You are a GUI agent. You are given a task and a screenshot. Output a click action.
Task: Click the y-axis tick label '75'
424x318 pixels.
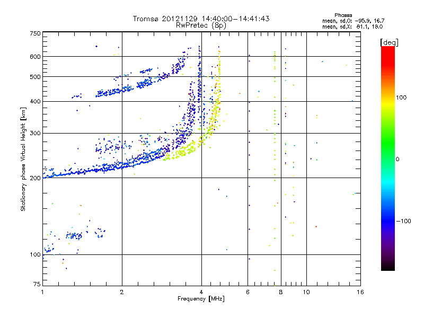click(x=37, y=284)
